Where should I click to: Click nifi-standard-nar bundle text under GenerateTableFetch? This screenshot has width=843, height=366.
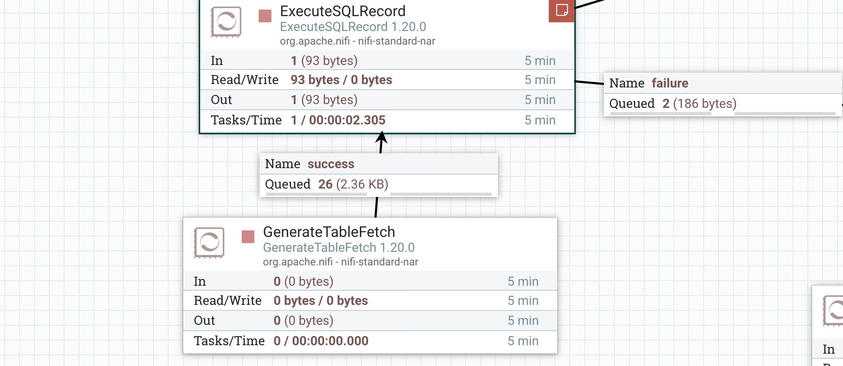[x=379, y=262]
